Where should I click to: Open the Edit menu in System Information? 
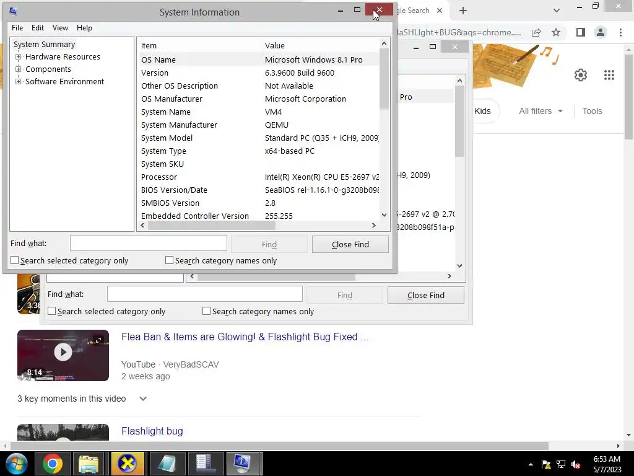coord(38,28)
